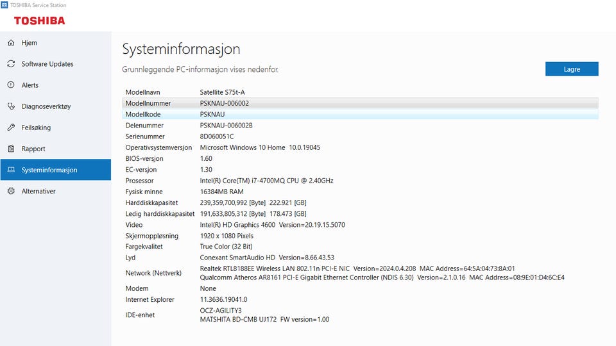
Task: Select serial number 8D060051C
Action: [216, 136]
